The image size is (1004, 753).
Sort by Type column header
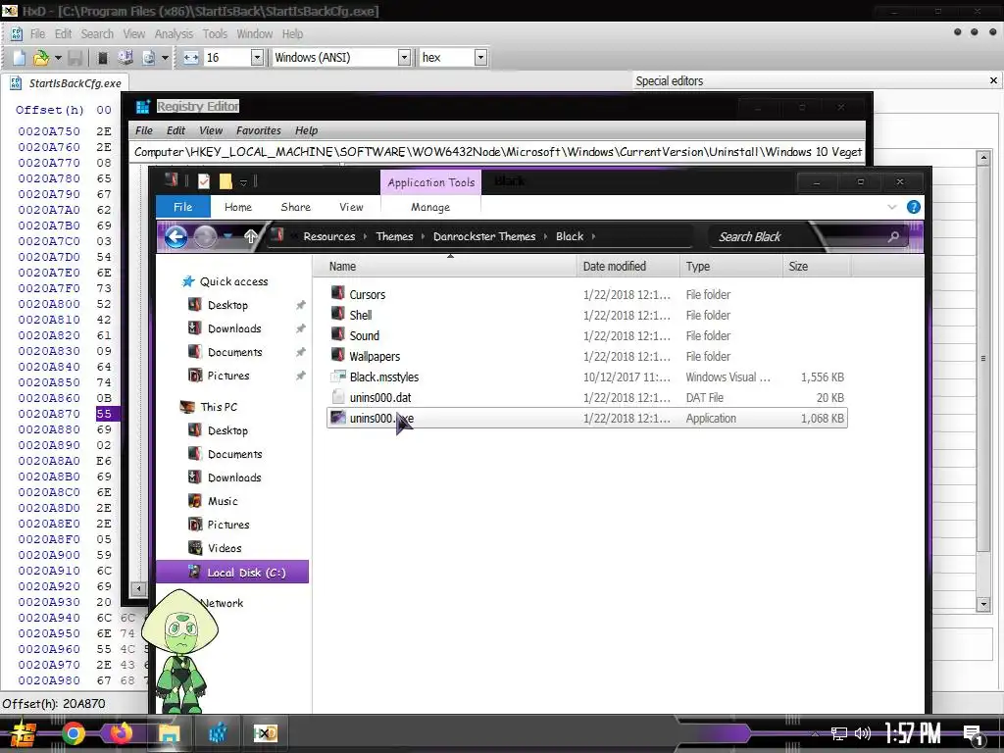click(730, 267)
